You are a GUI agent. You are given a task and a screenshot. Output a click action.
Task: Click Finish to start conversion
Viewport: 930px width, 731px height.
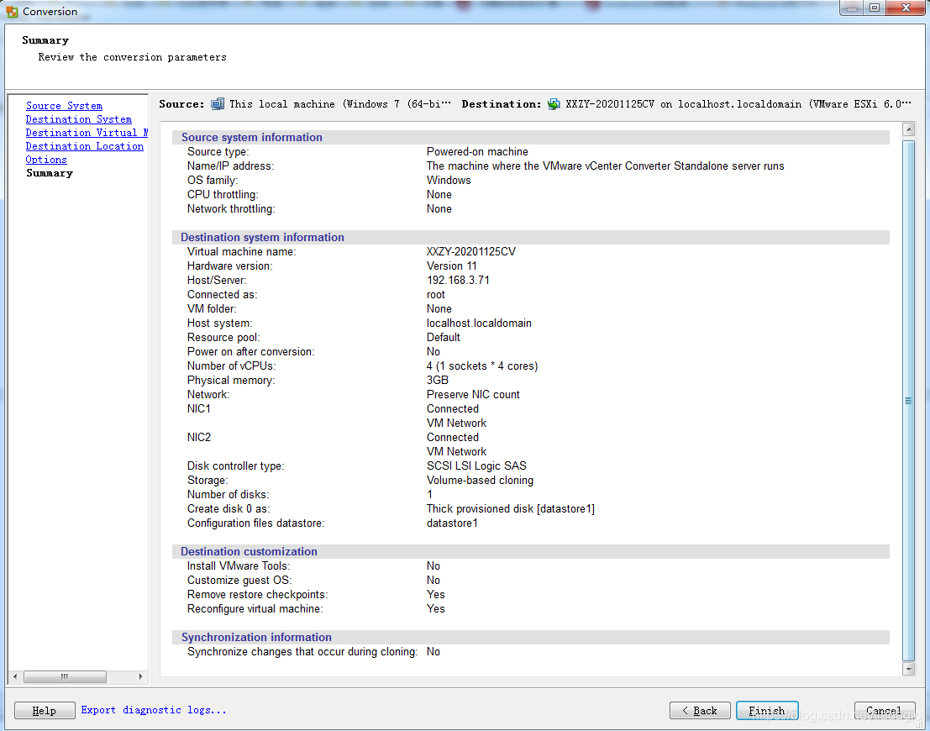[767, 710]
